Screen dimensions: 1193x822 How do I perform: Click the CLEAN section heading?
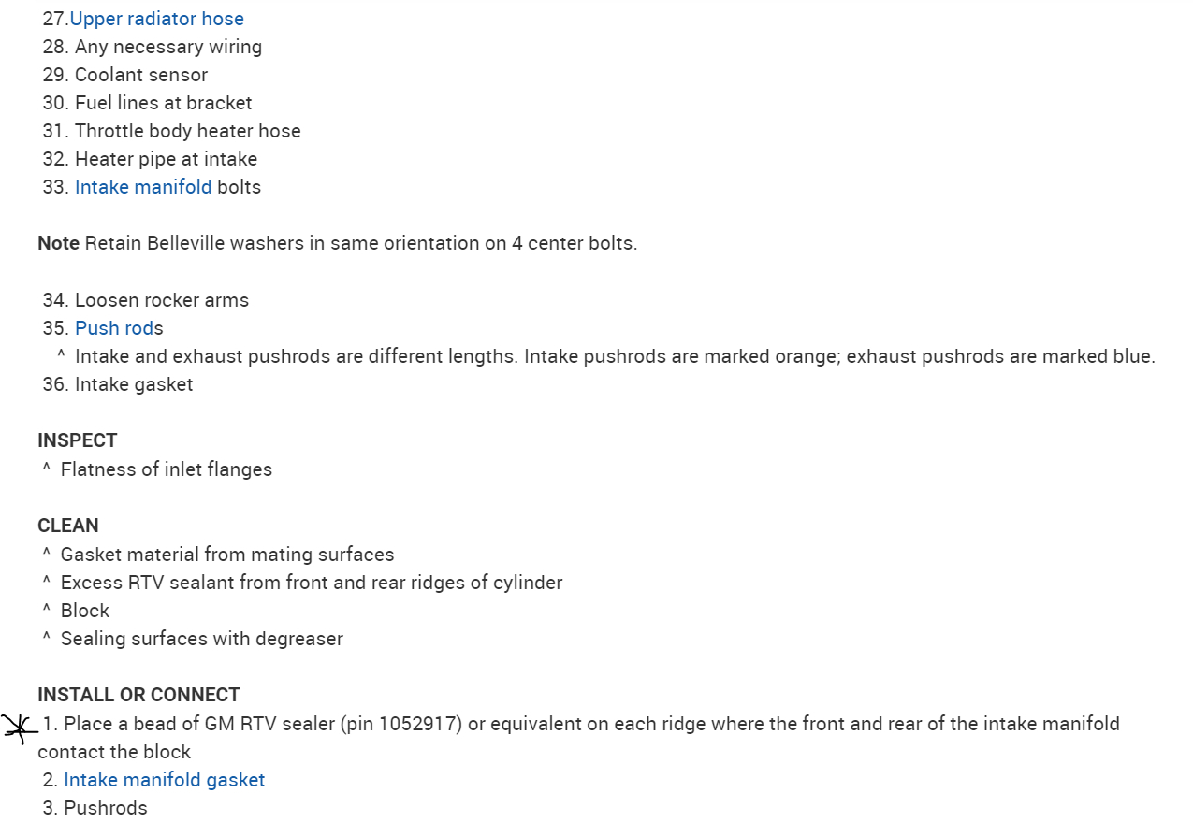pyautogui.click(x=68, y=526)
